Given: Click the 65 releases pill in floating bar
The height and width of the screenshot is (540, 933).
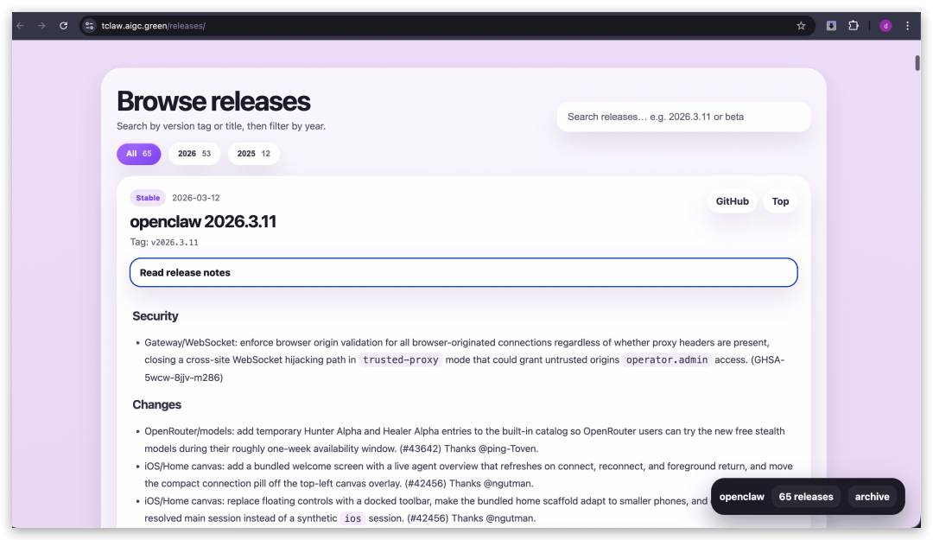Looking at the screenshot, I should pos(805,497).
